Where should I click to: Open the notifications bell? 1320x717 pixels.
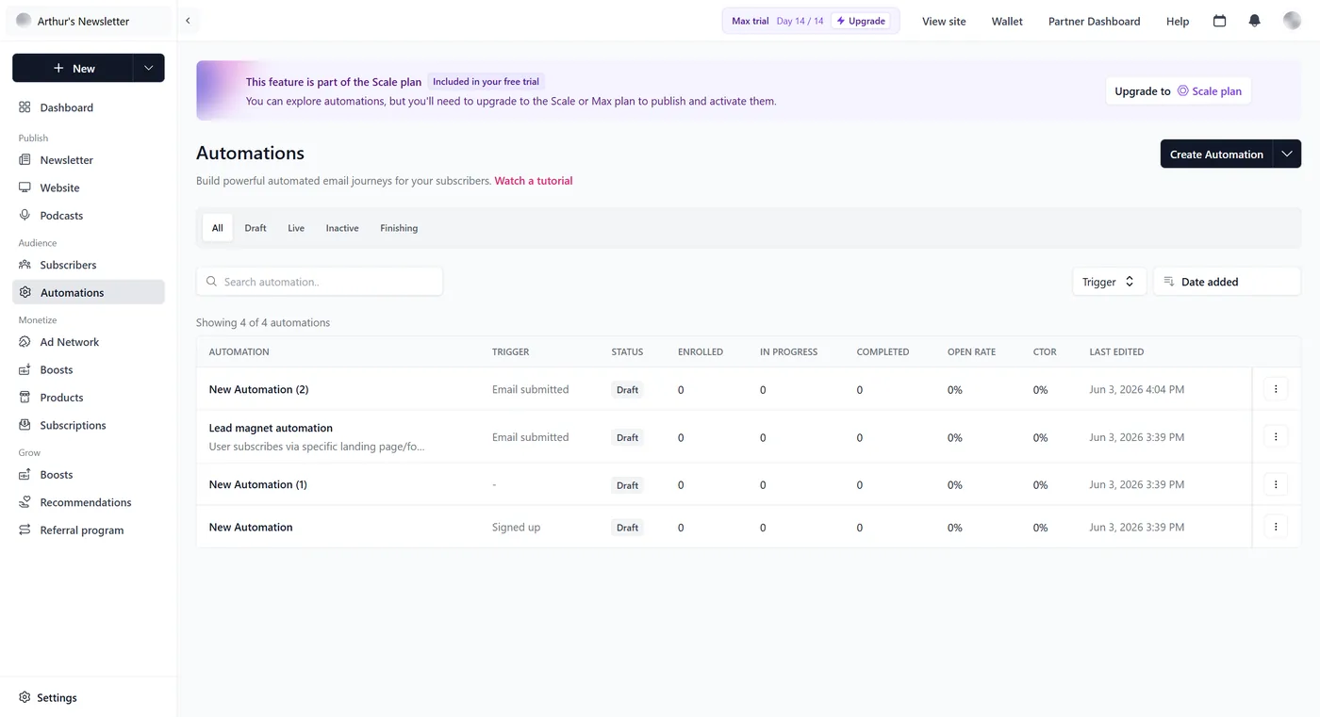(1254, 21)
